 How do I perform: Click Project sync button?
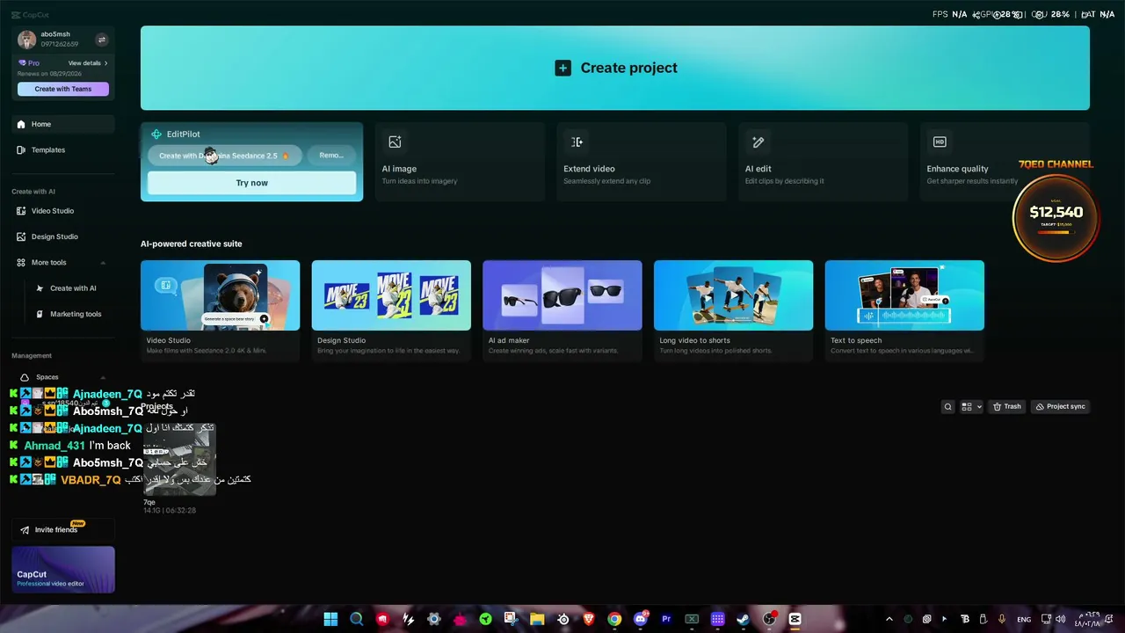point(1060,406)
